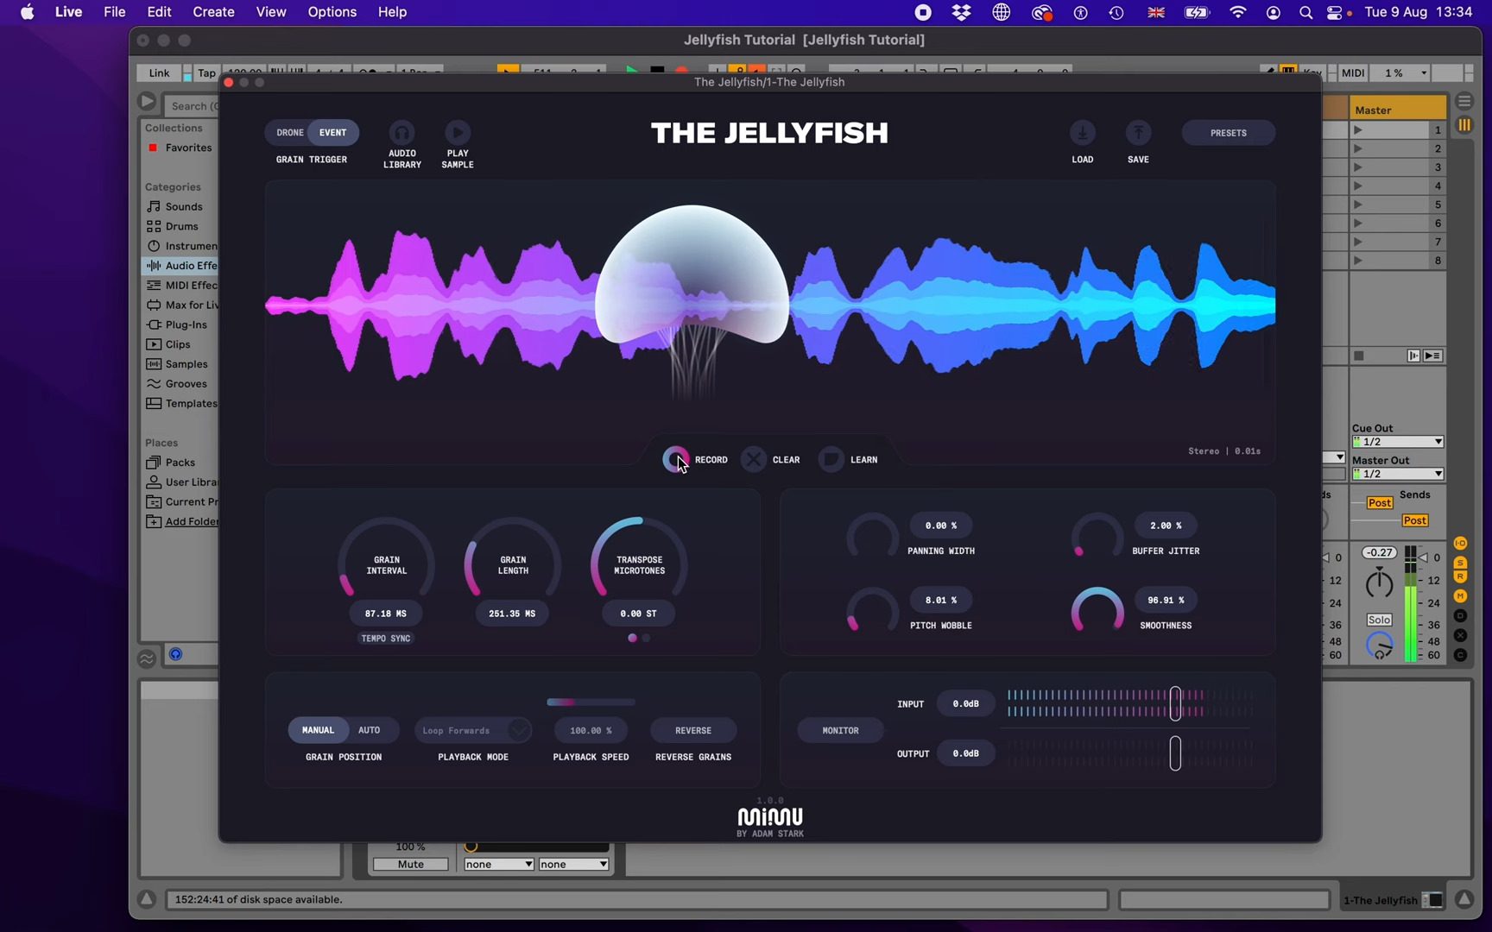Open the Playback Mode Loop Forwards dropdown
The width and height of the screenshot is (1492, 932).
click(472, 730)
